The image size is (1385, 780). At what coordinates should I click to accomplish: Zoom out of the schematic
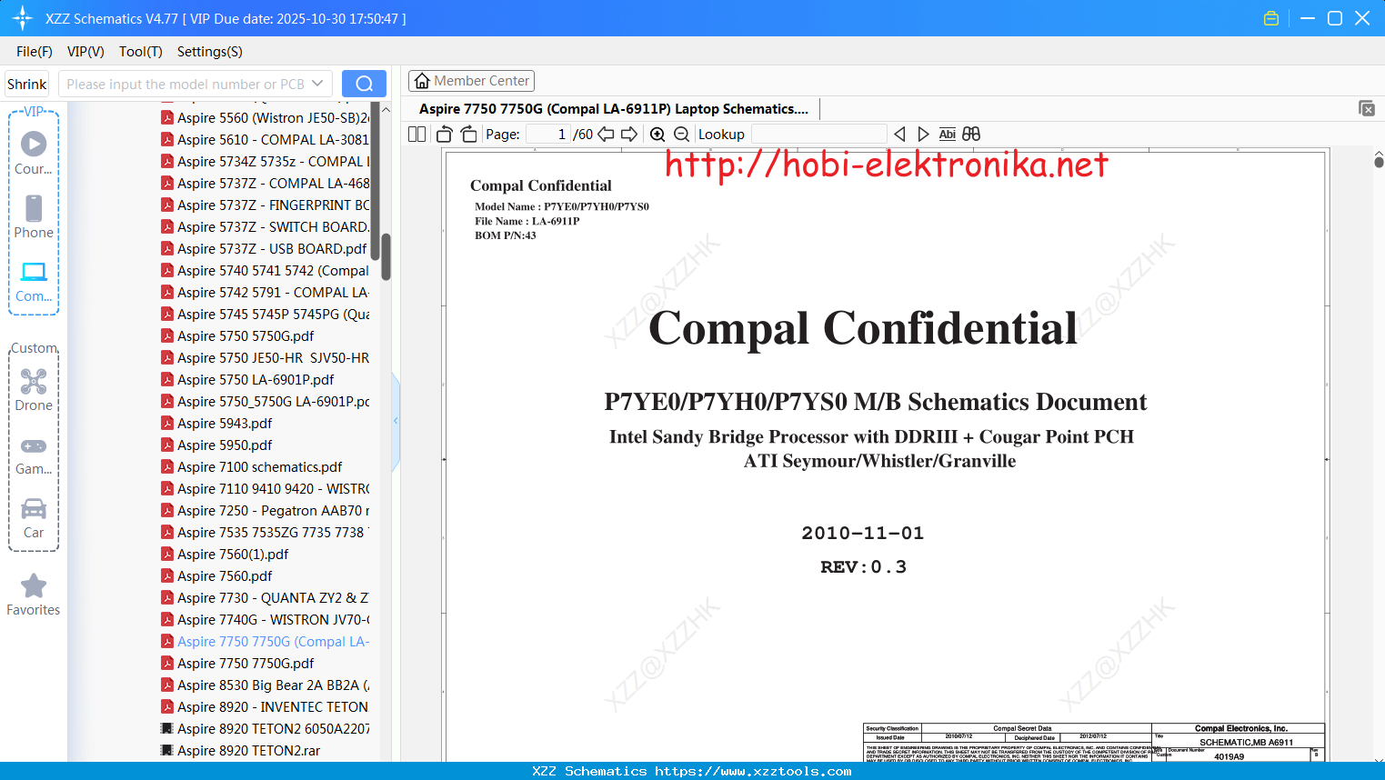point(681,134)
